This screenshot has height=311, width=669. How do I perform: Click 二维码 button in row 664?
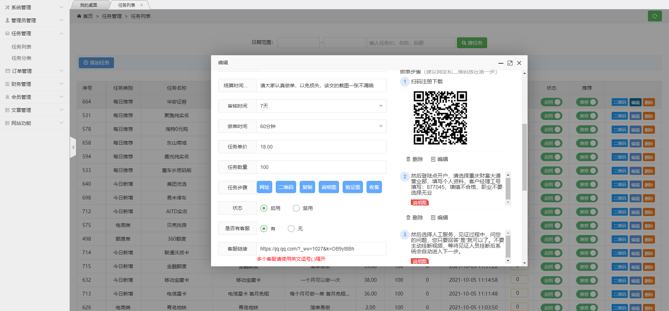[x=620, y=102]
